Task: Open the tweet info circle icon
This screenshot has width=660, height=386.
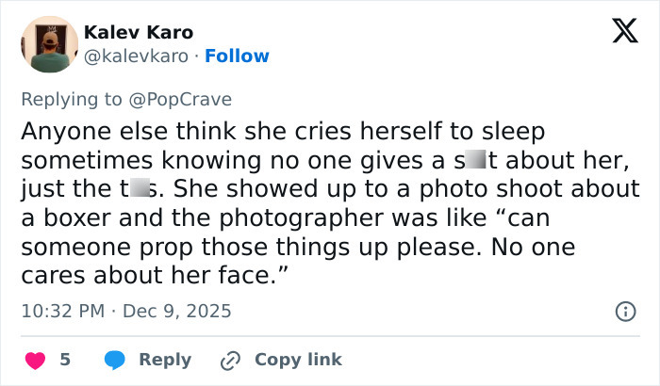Action: (624, 311)
